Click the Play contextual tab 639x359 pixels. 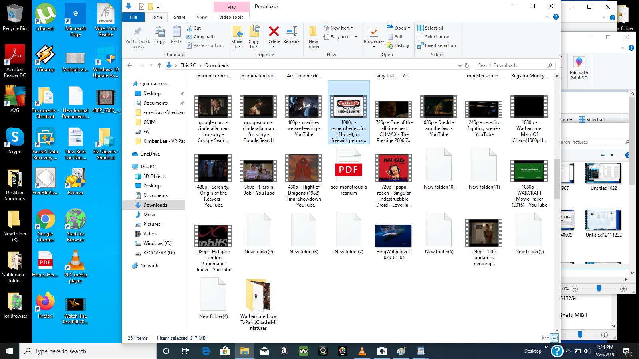point(232,7)
